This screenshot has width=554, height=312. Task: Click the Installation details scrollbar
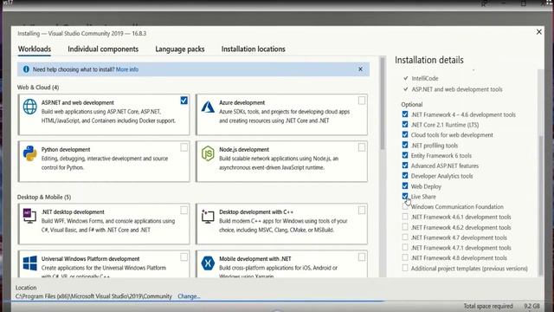540,205
